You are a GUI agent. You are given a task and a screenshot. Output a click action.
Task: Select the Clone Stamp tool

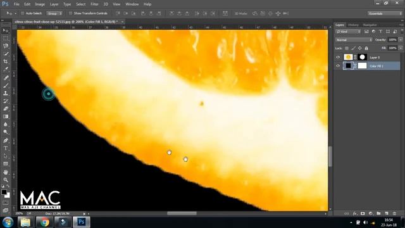6,93
